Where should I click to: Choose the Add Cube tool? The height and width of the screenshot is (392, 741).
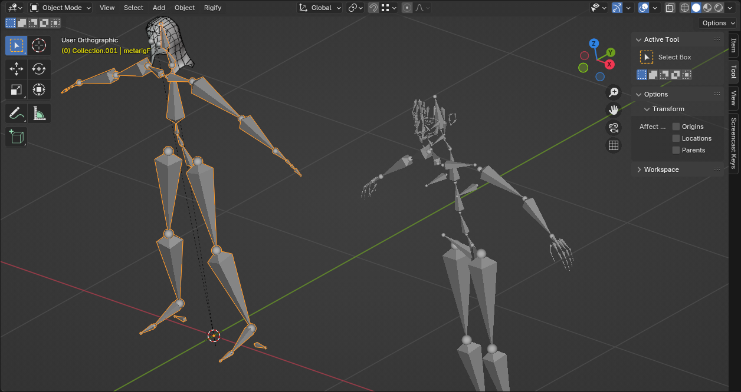pyautogui.click(x=17, y=137)
